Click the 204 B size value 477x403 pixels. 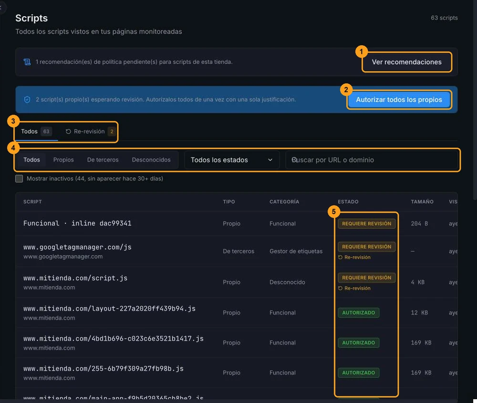click(x=419, y=223)
